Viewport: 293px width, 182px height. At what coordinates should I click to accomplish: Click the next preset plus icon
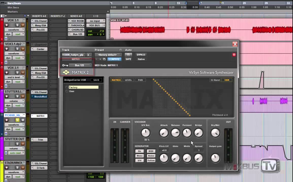coord(100,59)
